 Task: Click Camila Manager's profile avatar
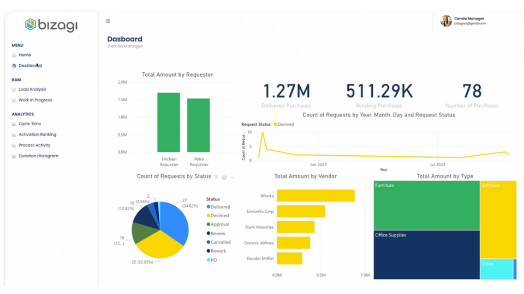pyautogui.click(x=446, y=21)
